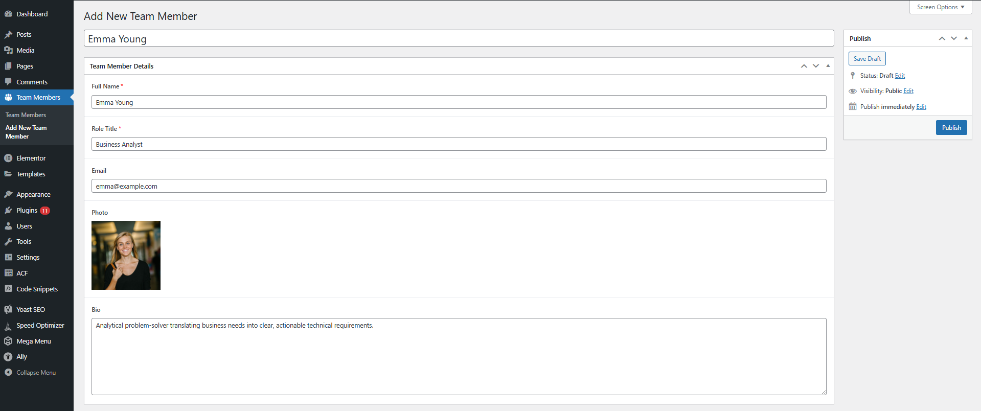Go to Appearance menu
The height and width of the screenshot is (411, 981).
33,194
